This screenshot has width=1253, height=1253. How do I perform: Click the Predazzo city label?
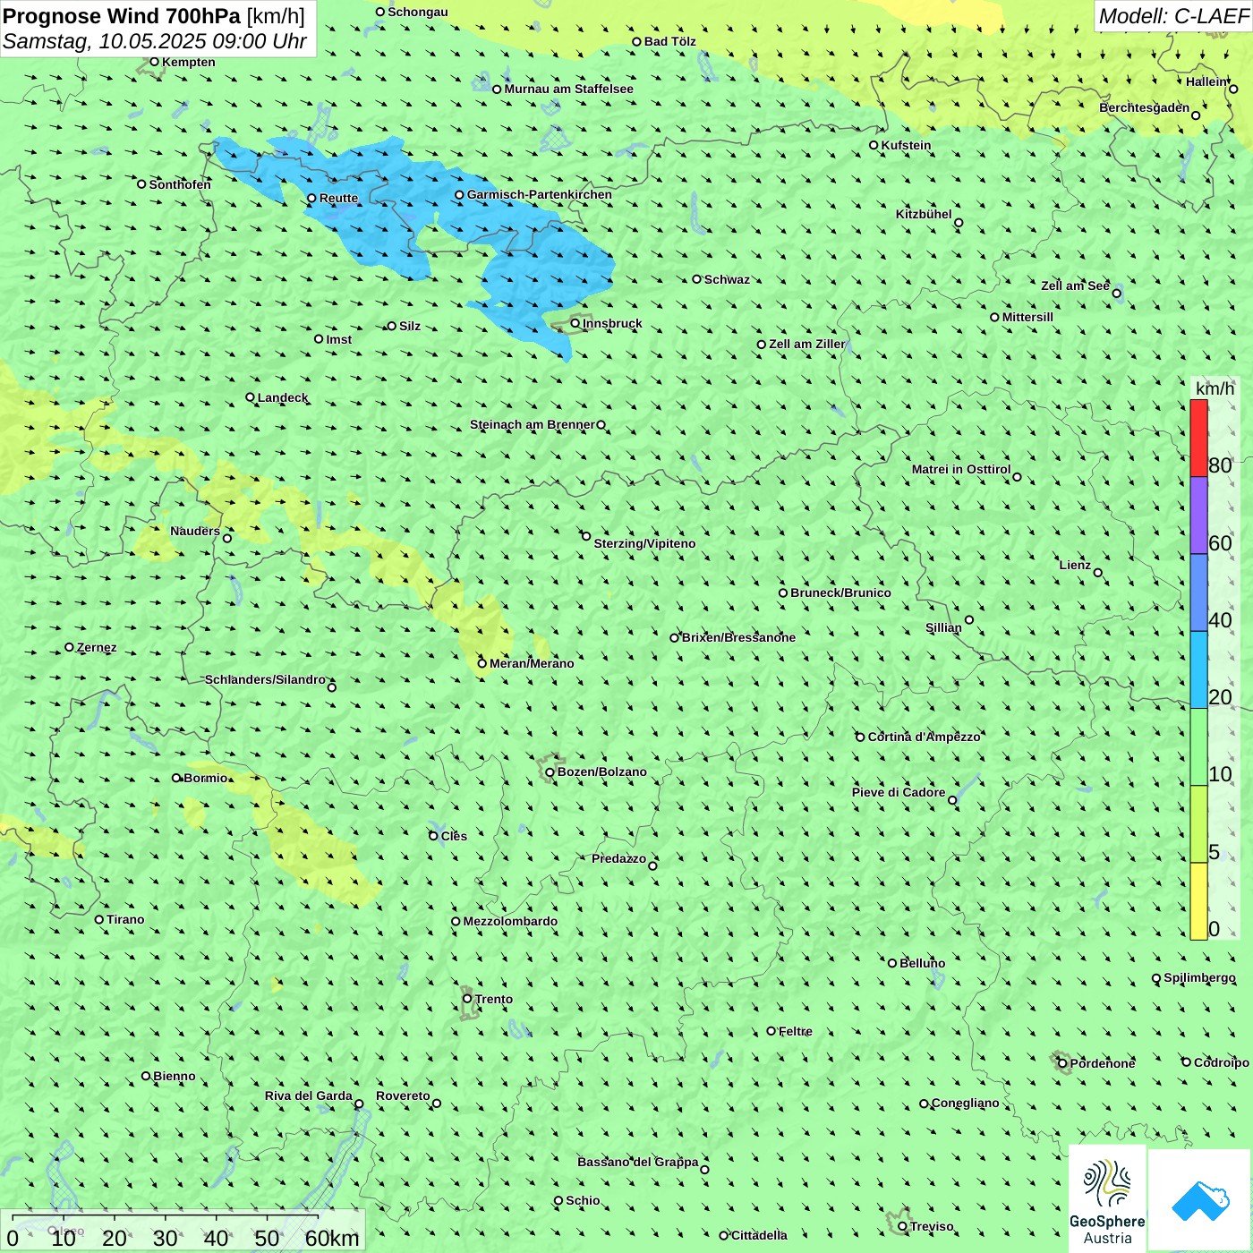(x=618, y=858)
